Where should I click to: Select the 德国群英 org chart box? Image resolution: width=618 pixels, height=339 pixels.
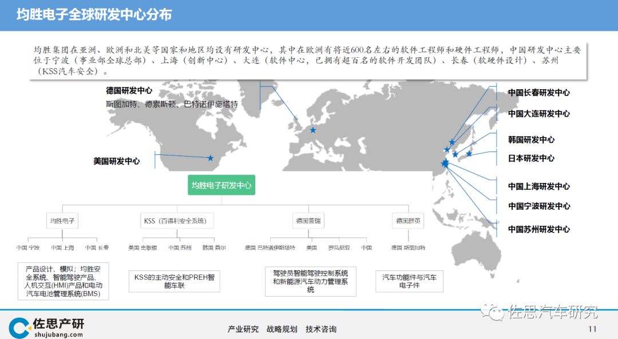[408, 221]
